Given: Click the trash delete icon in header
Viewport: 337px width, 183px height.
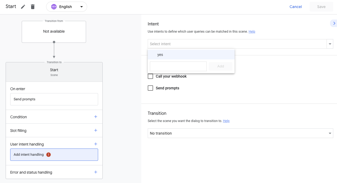Looking at the screenshot, I should [33, 7].
